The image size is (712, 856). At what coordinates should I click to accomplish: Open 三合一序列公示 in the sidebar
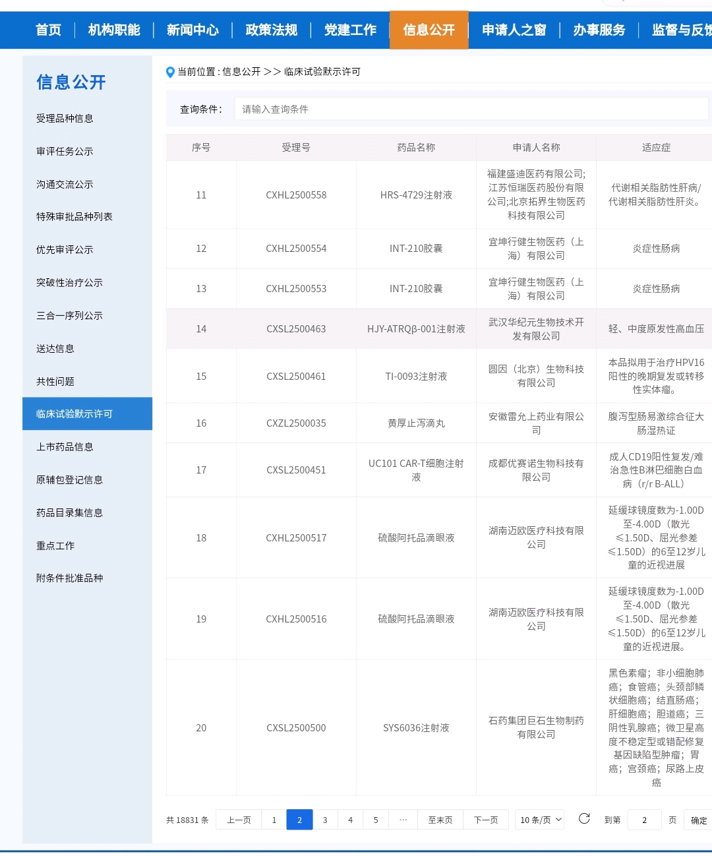[69, 316]
